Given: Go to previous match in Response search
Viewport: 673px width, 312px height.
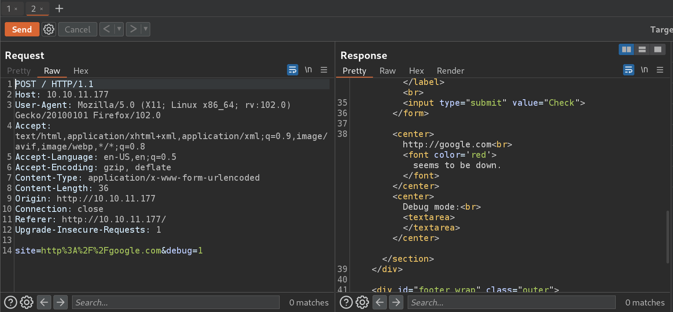Looking at the screenshot, I should 380,302.
